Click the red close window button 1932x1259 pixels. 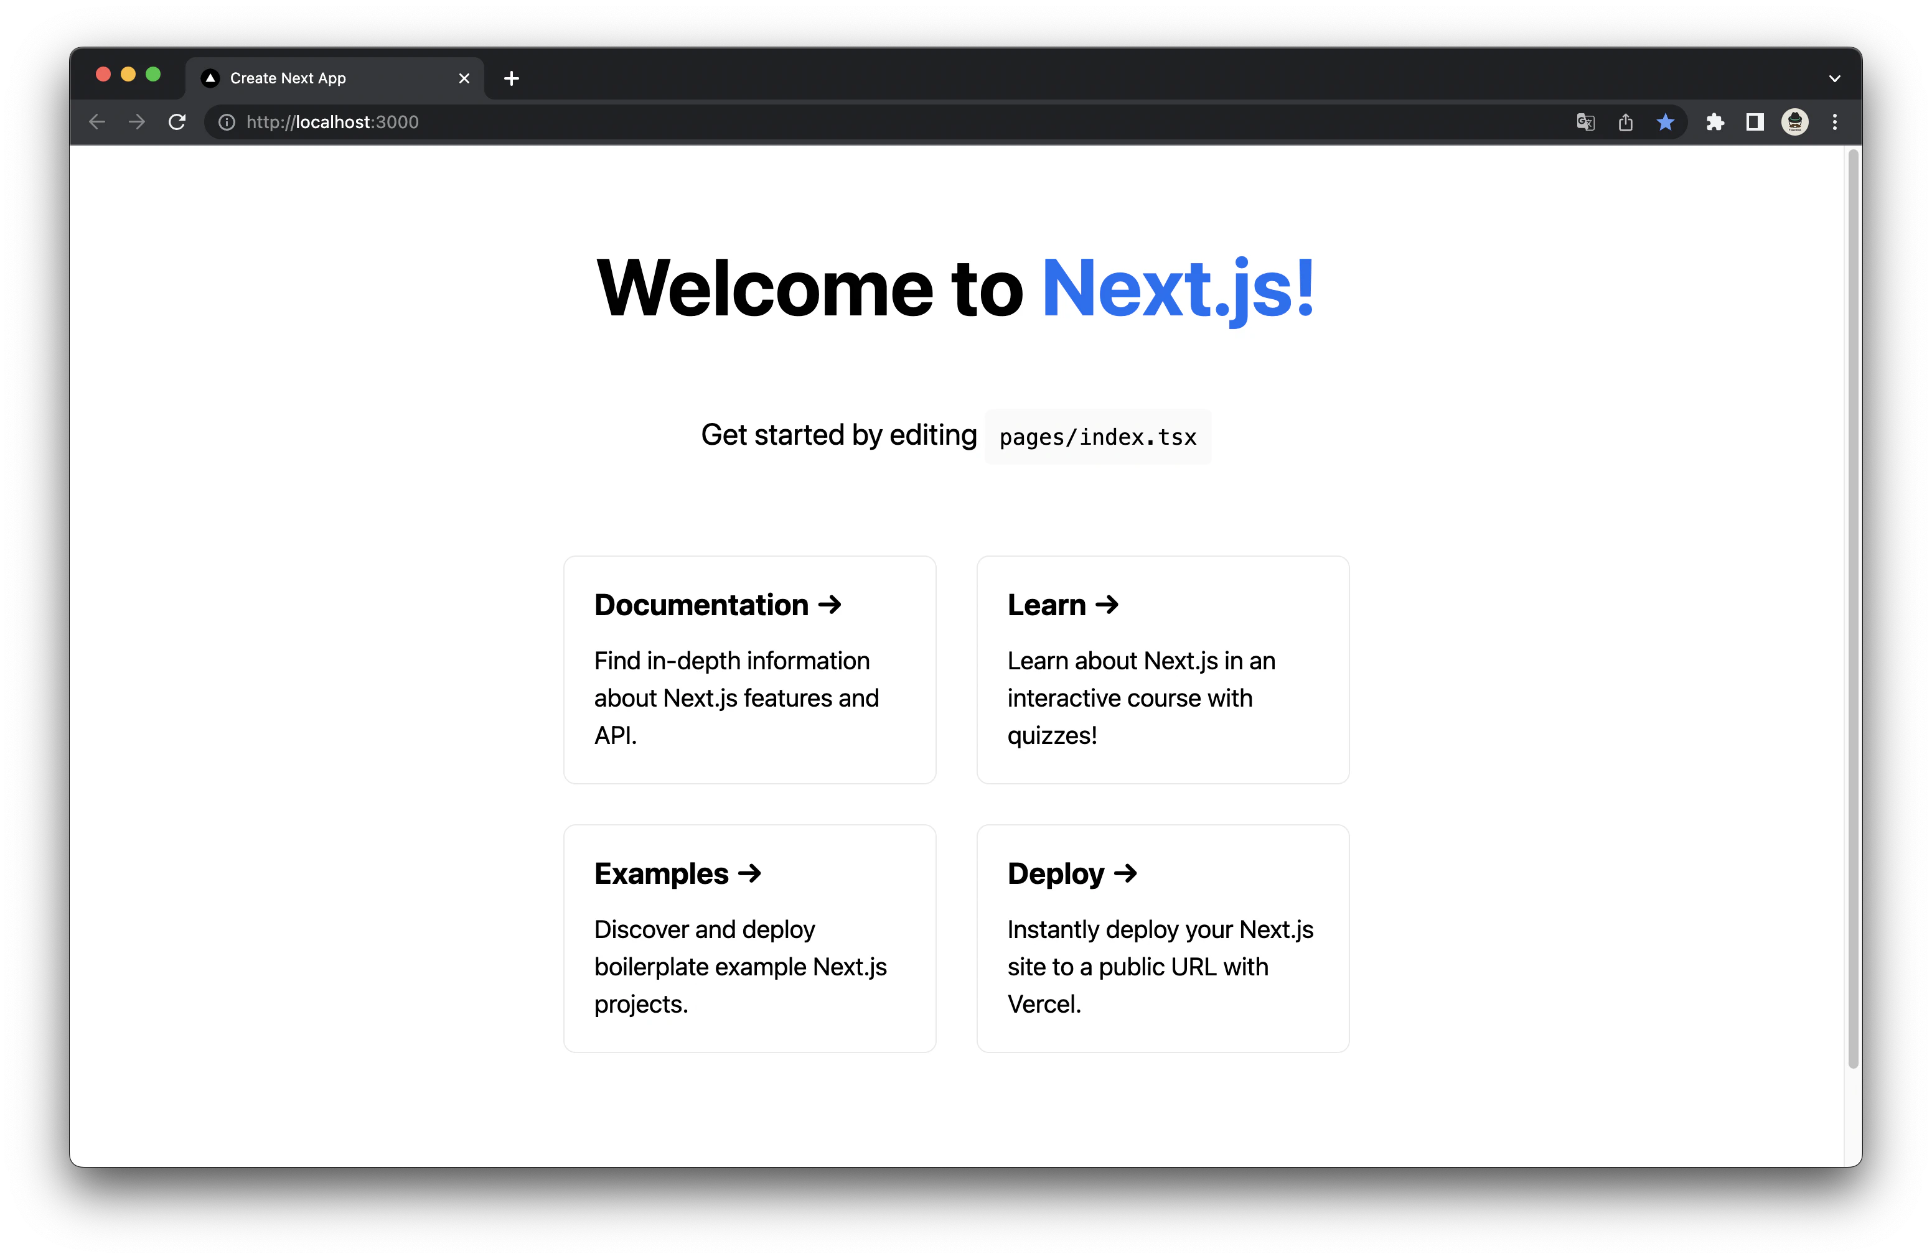click(103, 75)
